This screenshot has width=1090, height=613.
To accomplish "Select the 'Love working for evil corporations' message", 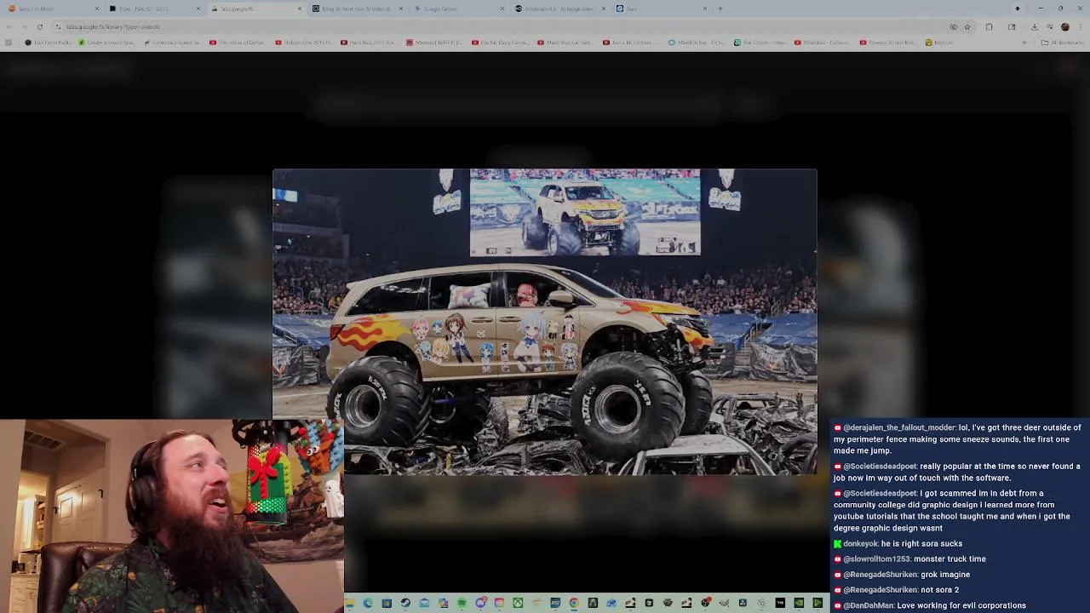I will [961, 605].
